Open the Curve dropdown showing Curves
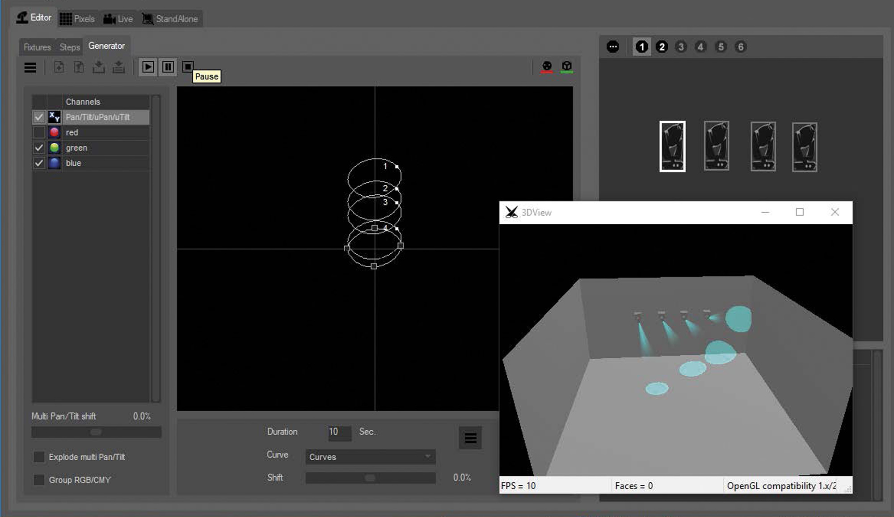The width and height of the screenshot is (894, 517). tap(370, 457)
